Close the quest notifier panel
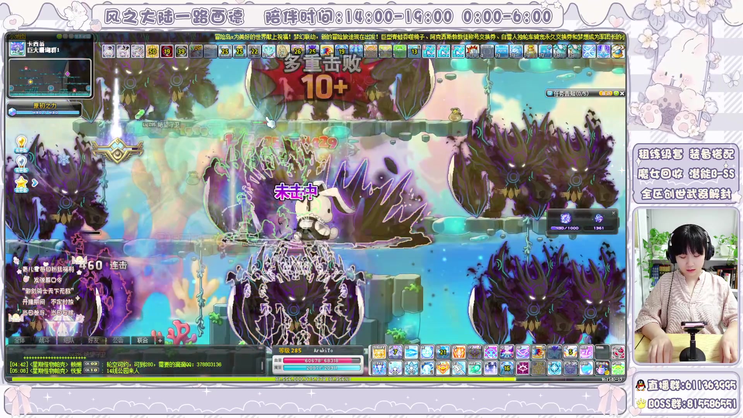 pyautogui.click(x=622, y=93)
